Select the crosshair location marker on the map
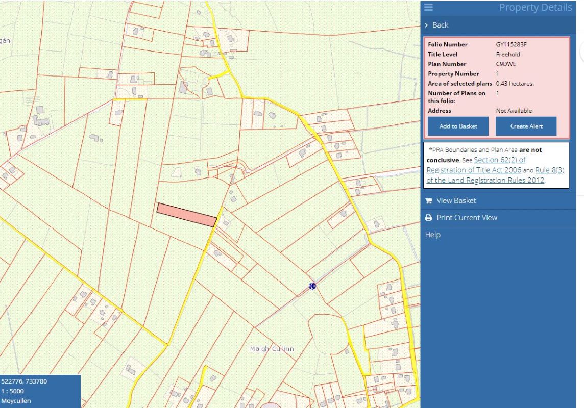Image resolution: width=584 pixels, height=408 pixels. (x=312, y=286)
